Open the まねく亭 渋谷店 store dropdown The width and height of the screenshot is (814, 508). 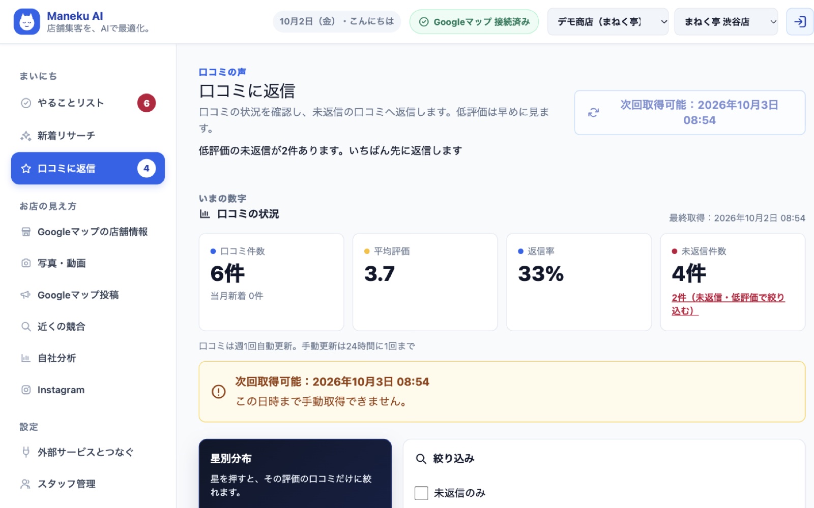point(726,22)
